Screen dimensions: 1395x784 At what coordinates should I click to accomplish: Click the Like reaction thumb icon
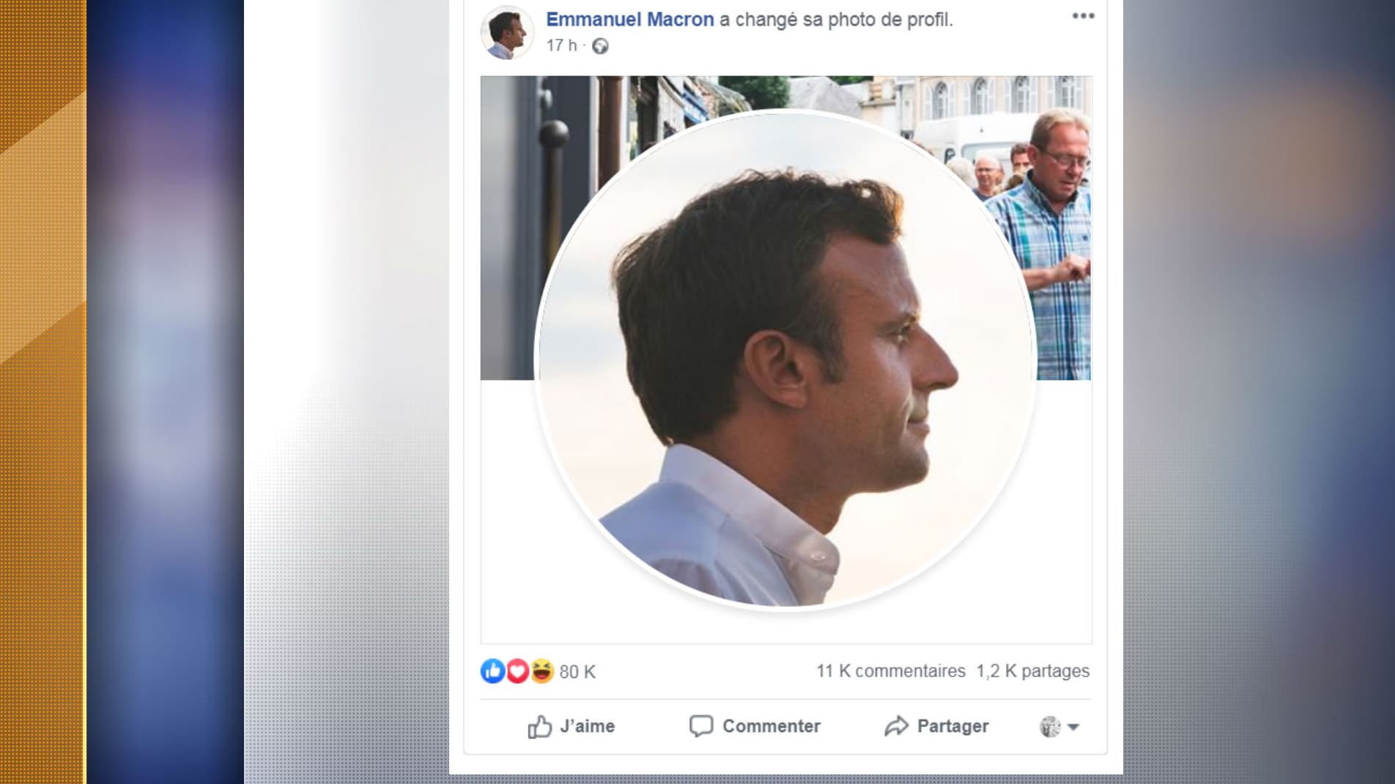pyautogui.click(x=492, y=670)
